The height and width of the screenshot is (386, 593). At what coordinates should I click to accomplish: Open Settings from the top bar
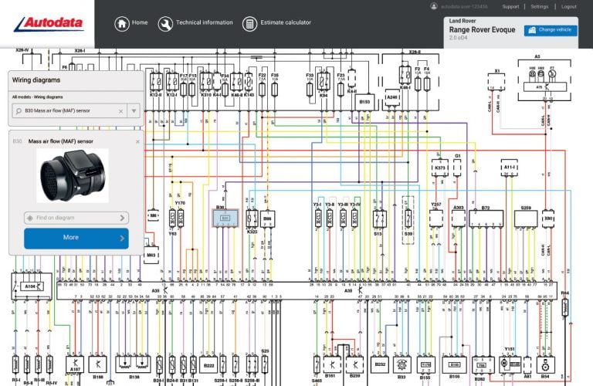[540, 6]
